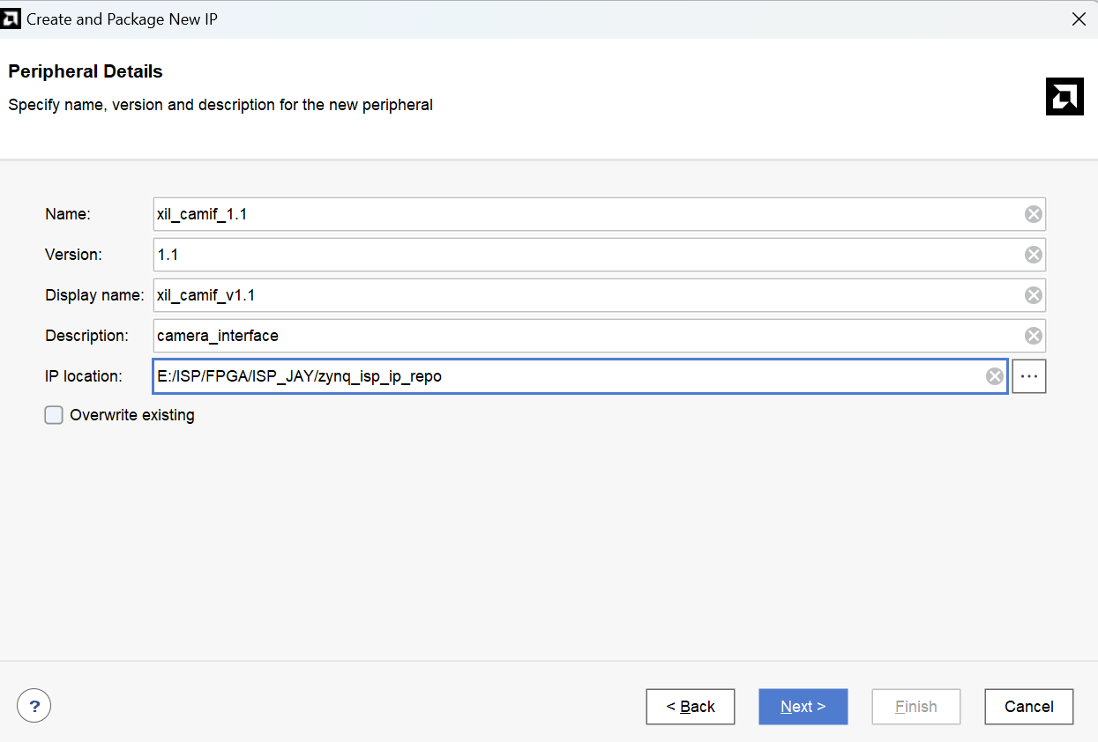This screenshot has width=1098, height=742.
Task: Cancel the Create and Package wizard
Action: click(x=1028, y=707)
